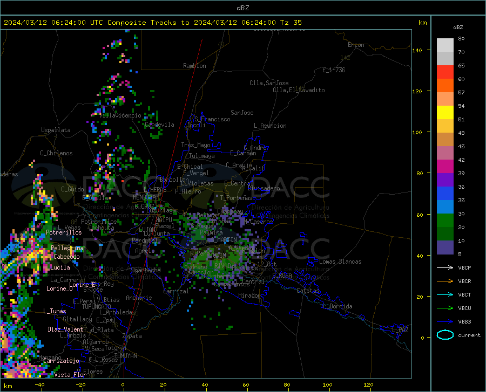Click the 'km' label at the bottom-left corner

(8, 386)
